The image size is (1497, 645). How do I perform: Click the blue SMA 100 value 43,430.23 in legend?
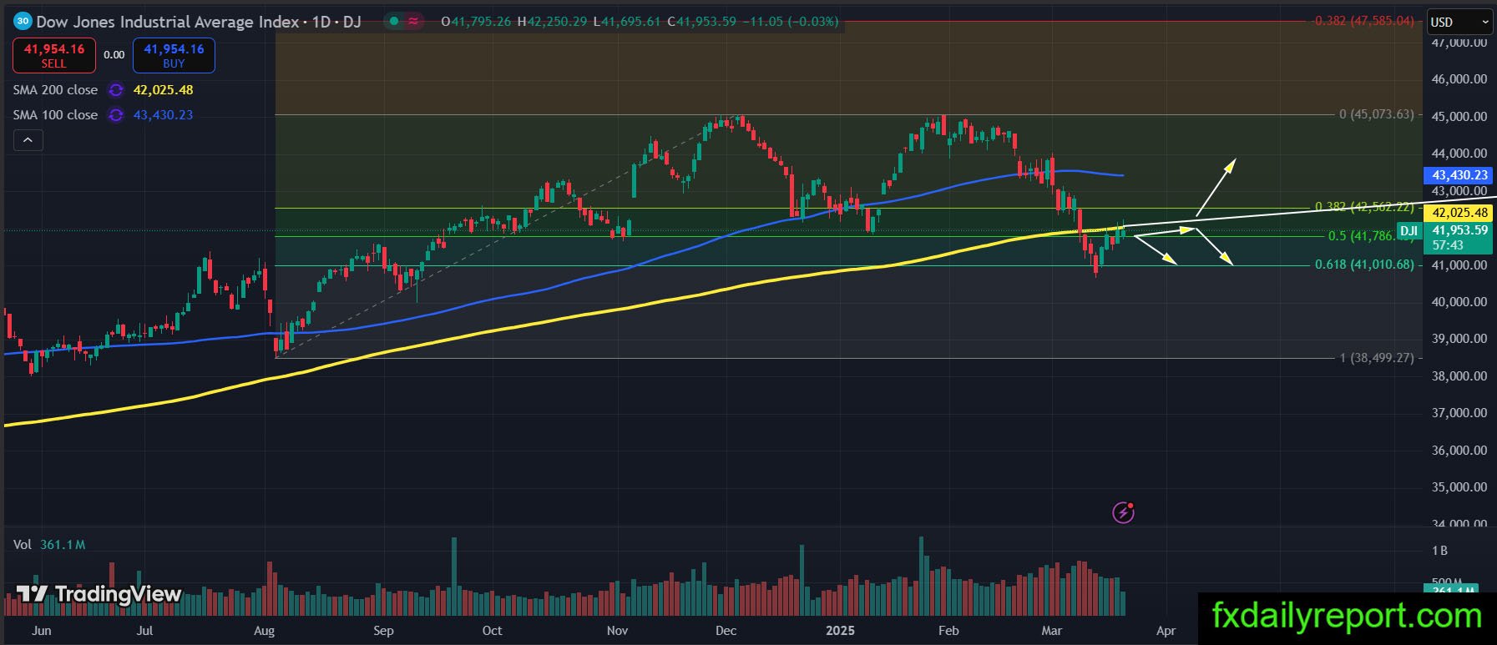coord(164,115)
